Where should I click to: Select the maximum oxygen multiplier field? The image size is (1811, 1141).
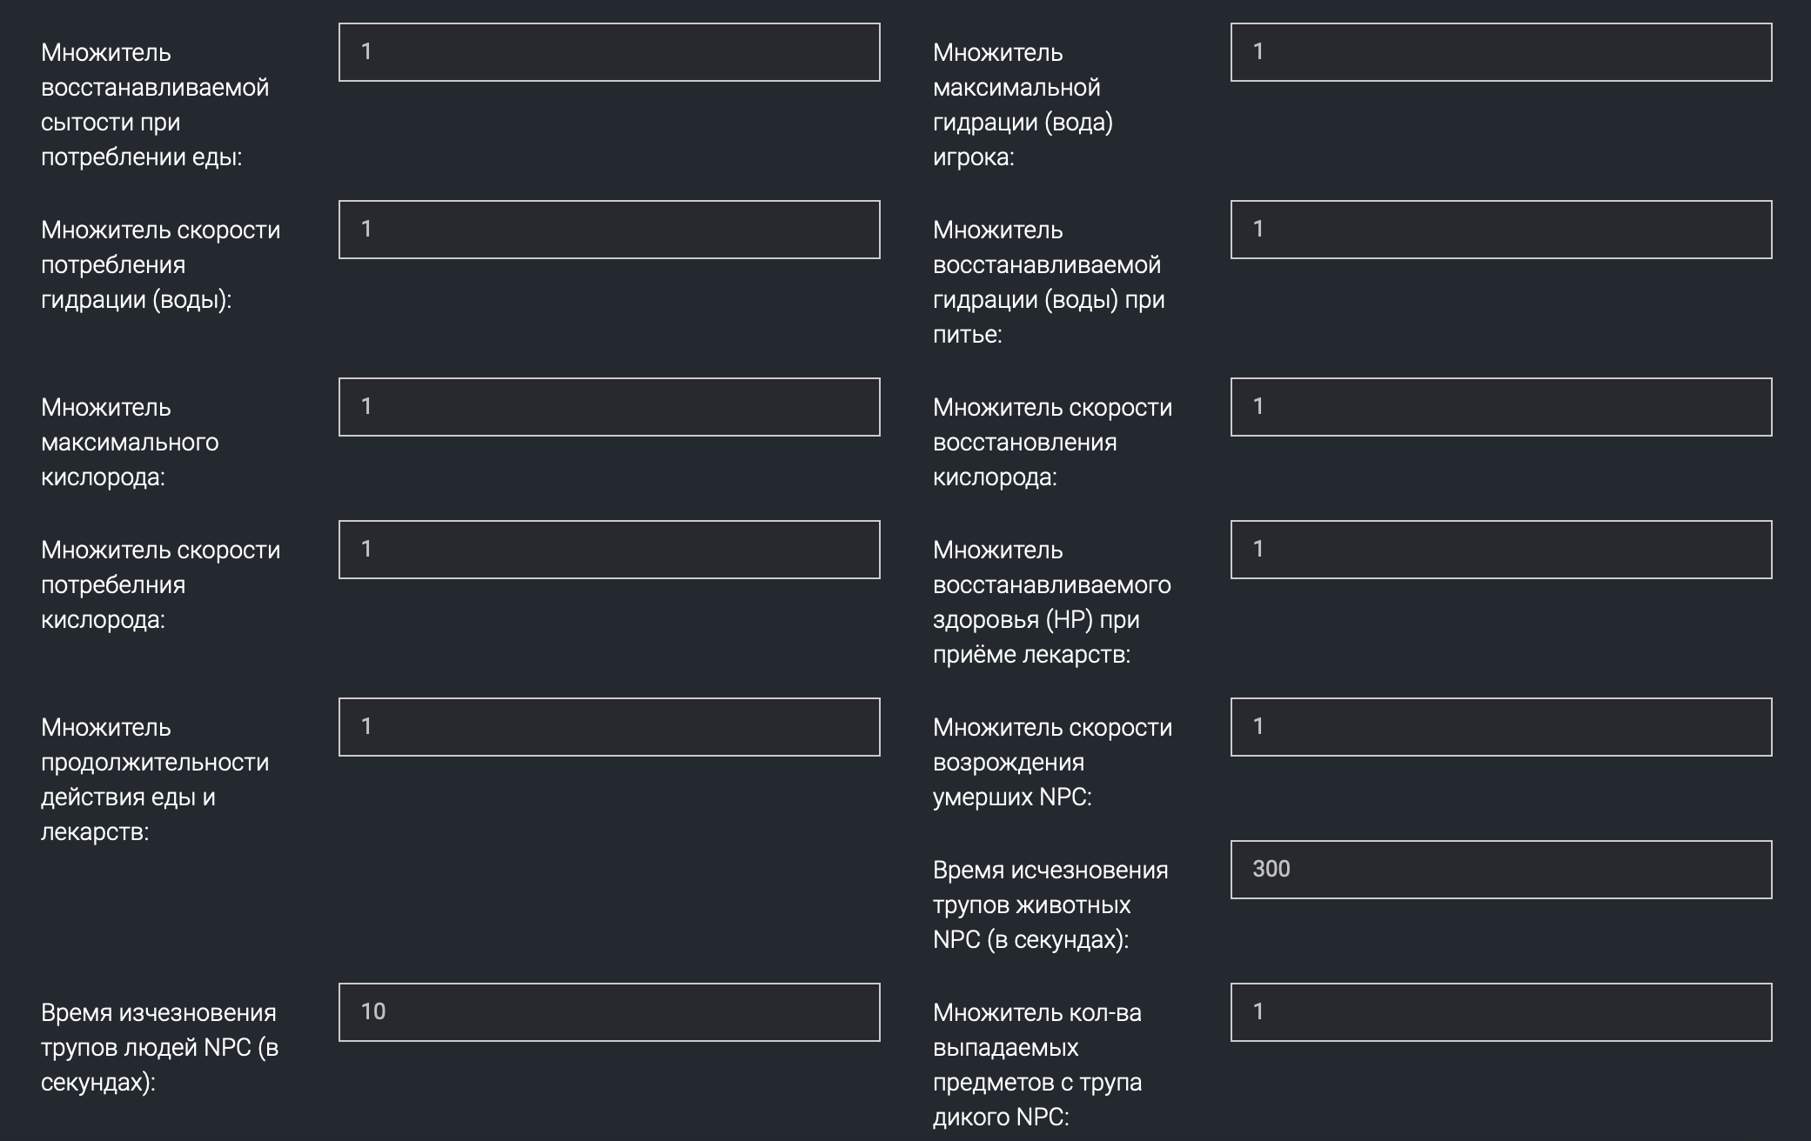tap(609, 407)
